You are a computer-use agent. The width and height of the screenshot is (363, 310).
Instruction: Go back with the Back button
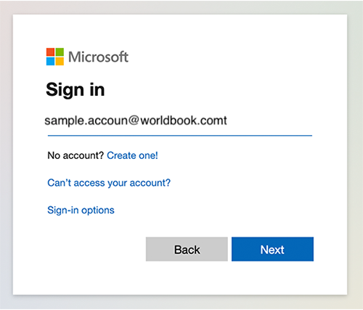tap(187, 249)
